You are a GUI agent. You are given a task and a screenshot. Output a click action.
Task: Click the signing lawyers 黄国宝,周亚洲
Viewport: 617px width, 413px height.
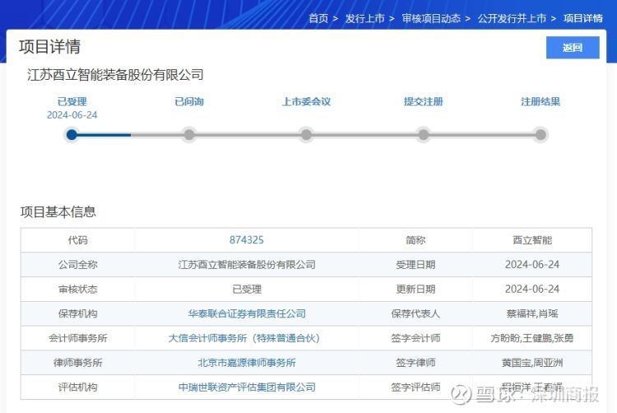pos(532,363)
